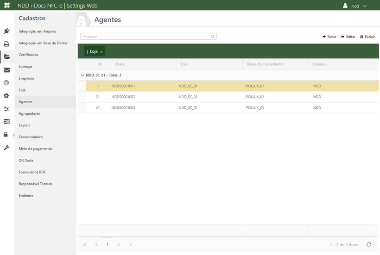Select the @ icon in the left sidebar

[x=6, y=83]
